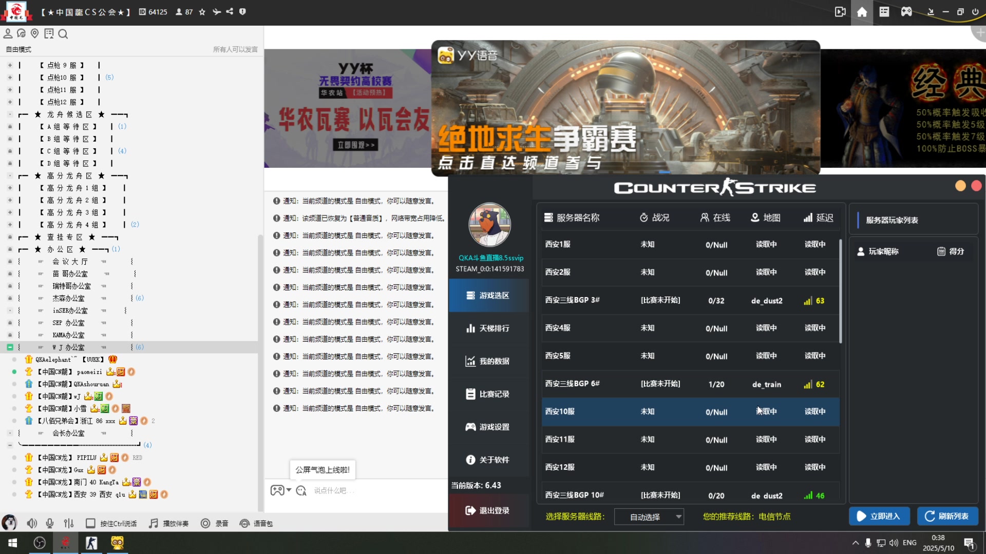This screenshot has height=554, width=986.
Task: Open the 天梯排行 ladder ranking tab
Action: click(x=488, y=328)
